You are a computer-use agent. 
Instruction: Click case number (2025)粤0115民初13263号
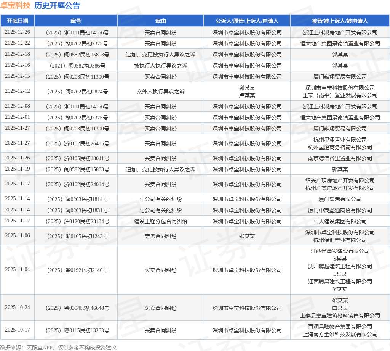tap(78, 330)
